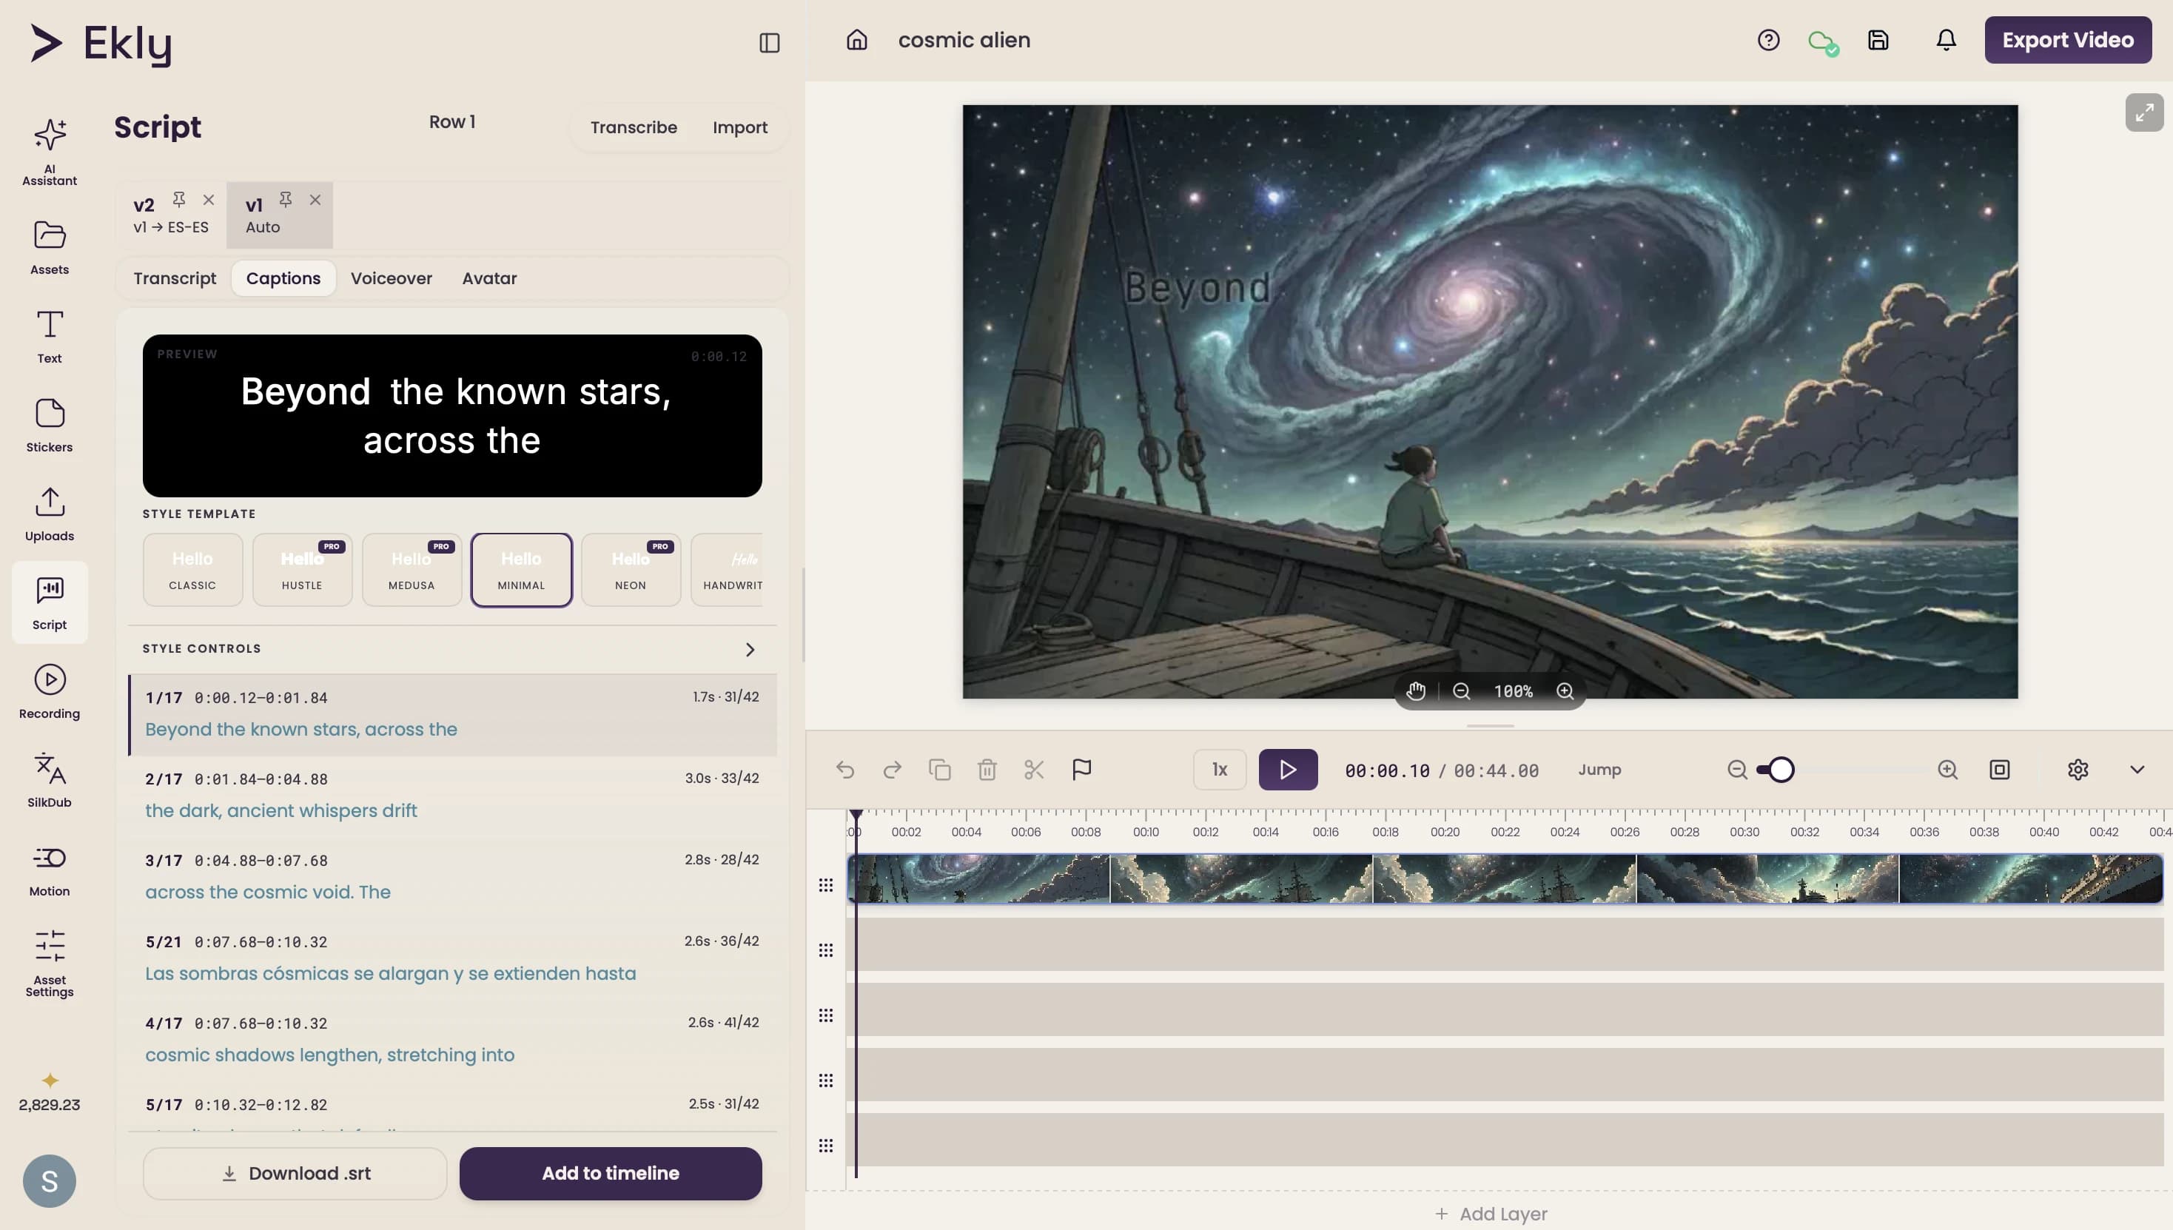
Task: Switch to the Captions tab
Action: [x=283, y=278]
